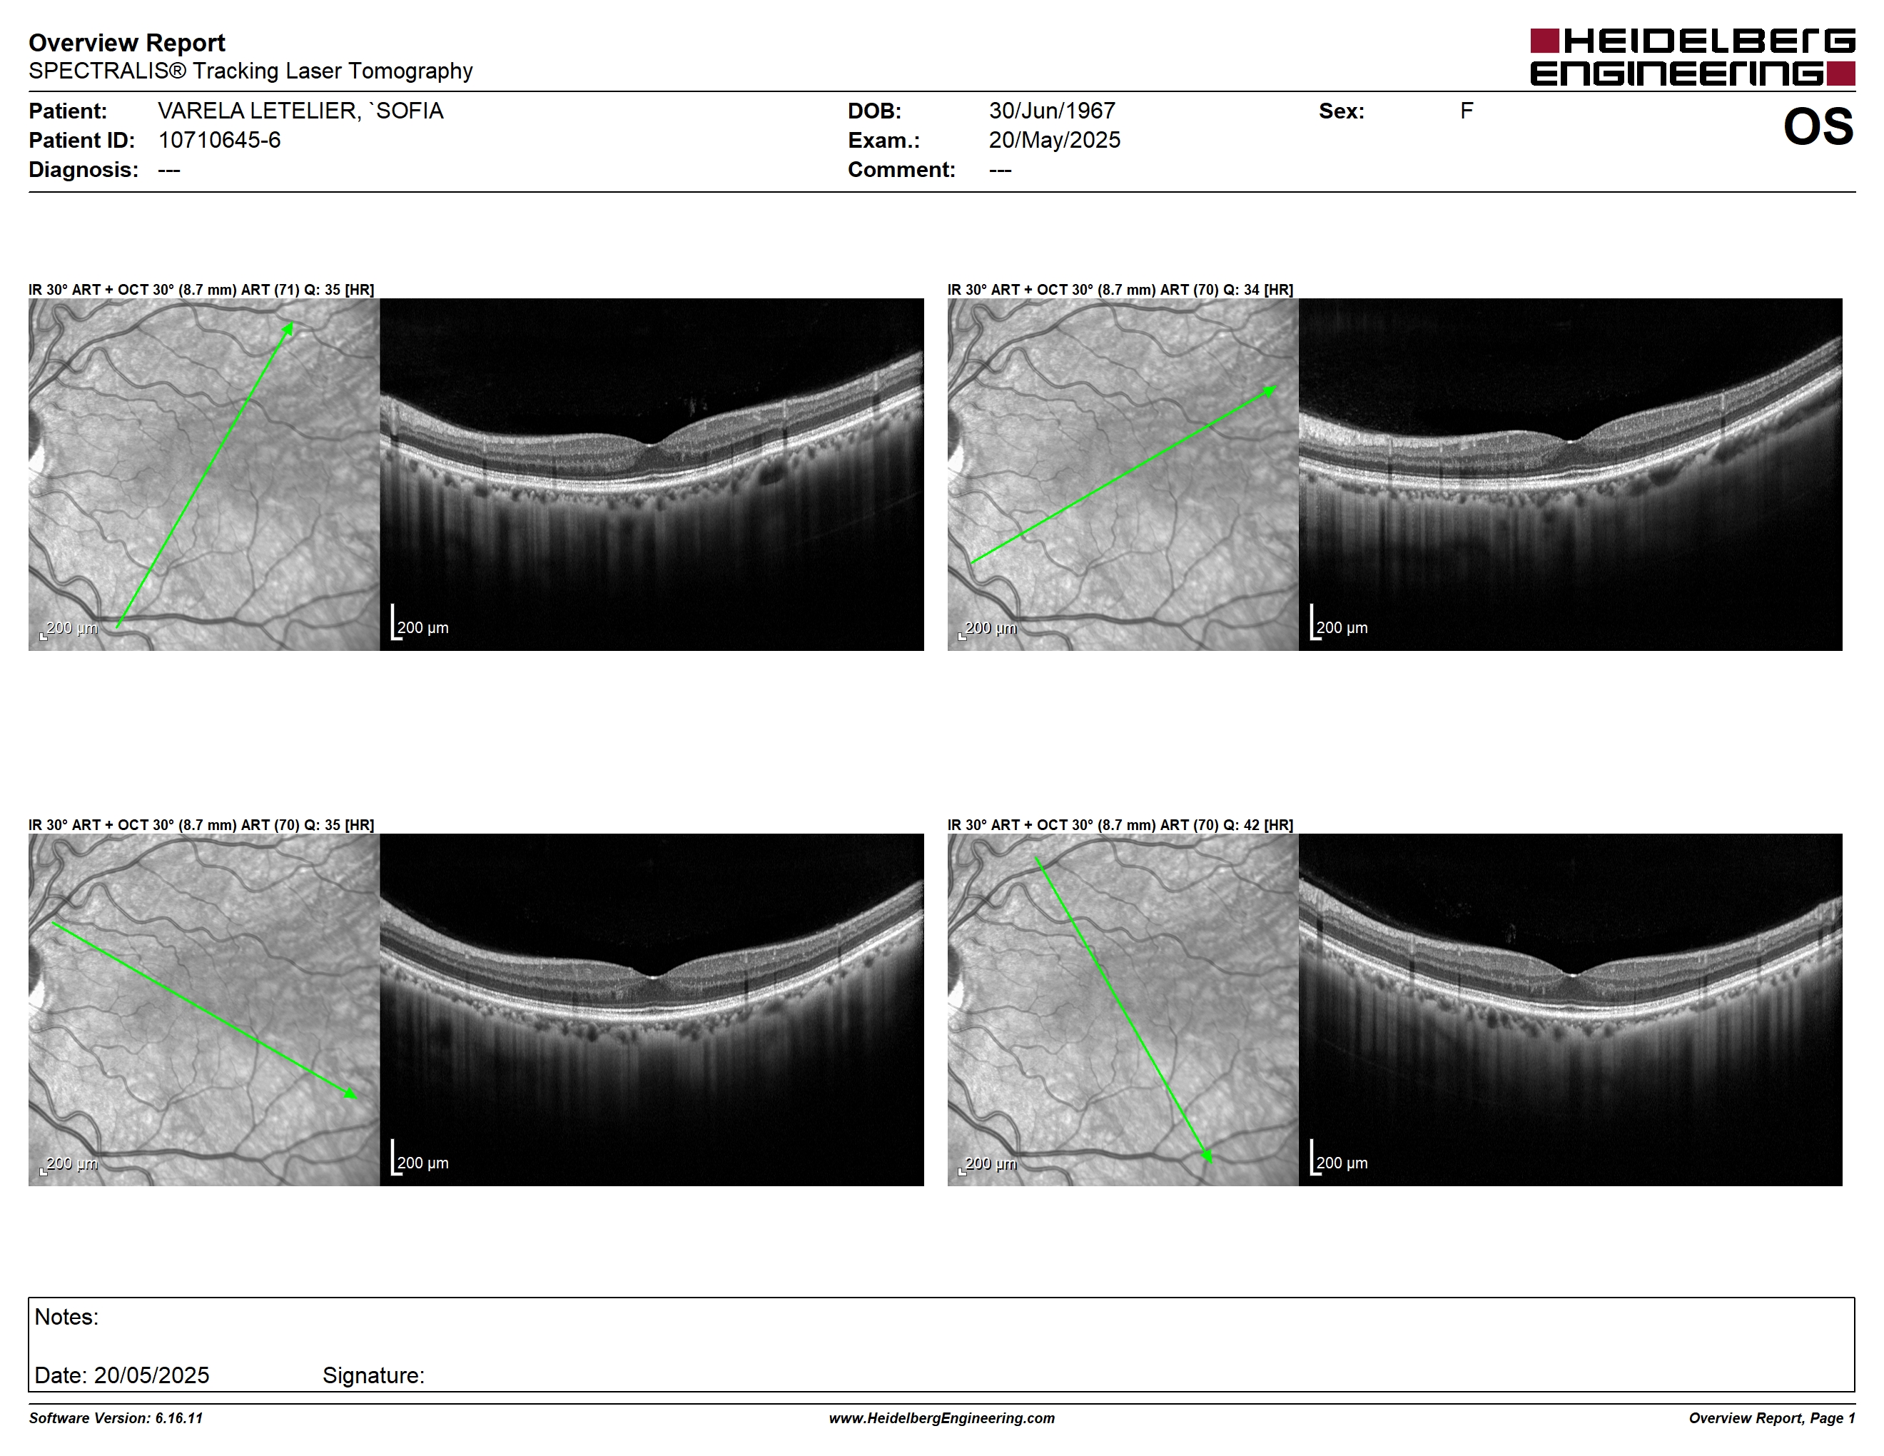The height and width of the screenshot is (1456, 1884).
Task: Click the 'Diagnosis:' label
Action: tap(83, 170)
